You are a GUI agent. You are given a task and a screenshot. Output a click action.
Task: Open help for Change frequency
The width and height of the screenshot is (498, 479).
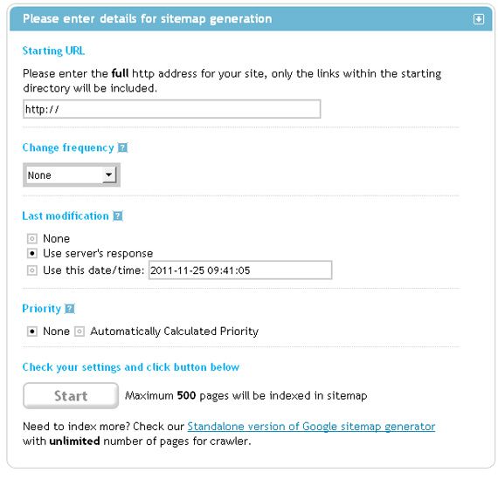pos(122,147)
